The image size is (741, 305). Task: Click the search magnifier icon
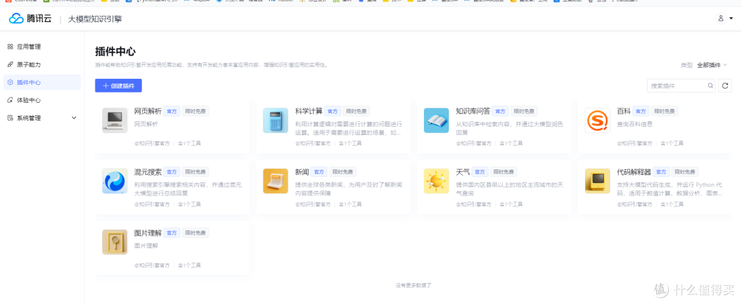click(x=710, y=86)
